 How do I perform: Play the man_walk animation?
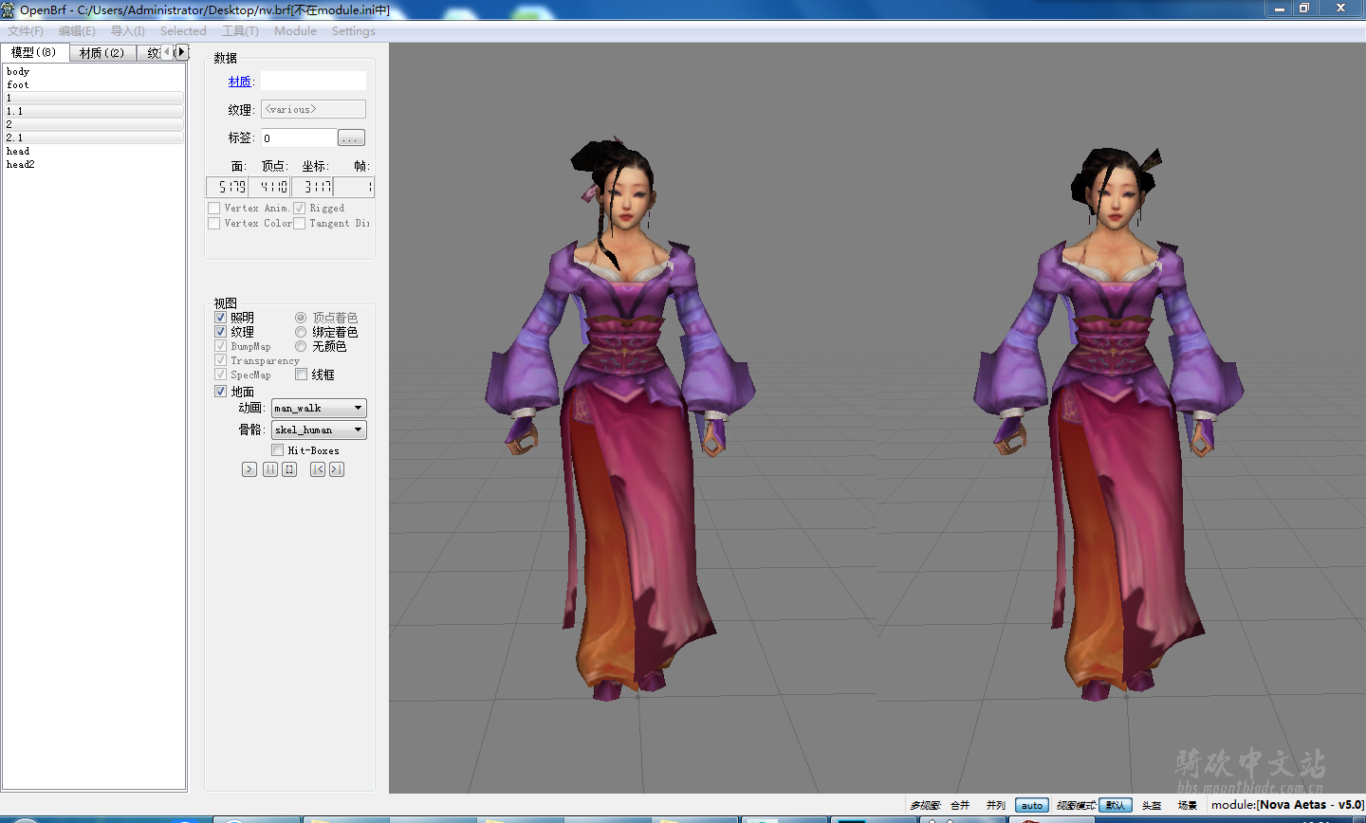click(249, 469)
